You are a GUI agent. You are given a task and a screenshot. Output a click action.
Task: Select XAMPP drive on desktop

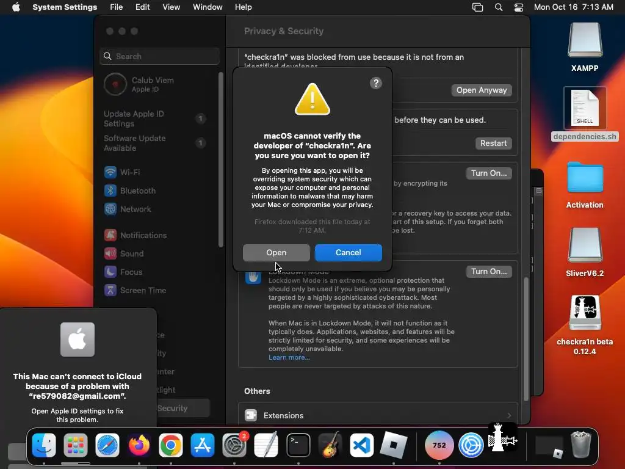(x=585, y=47)
